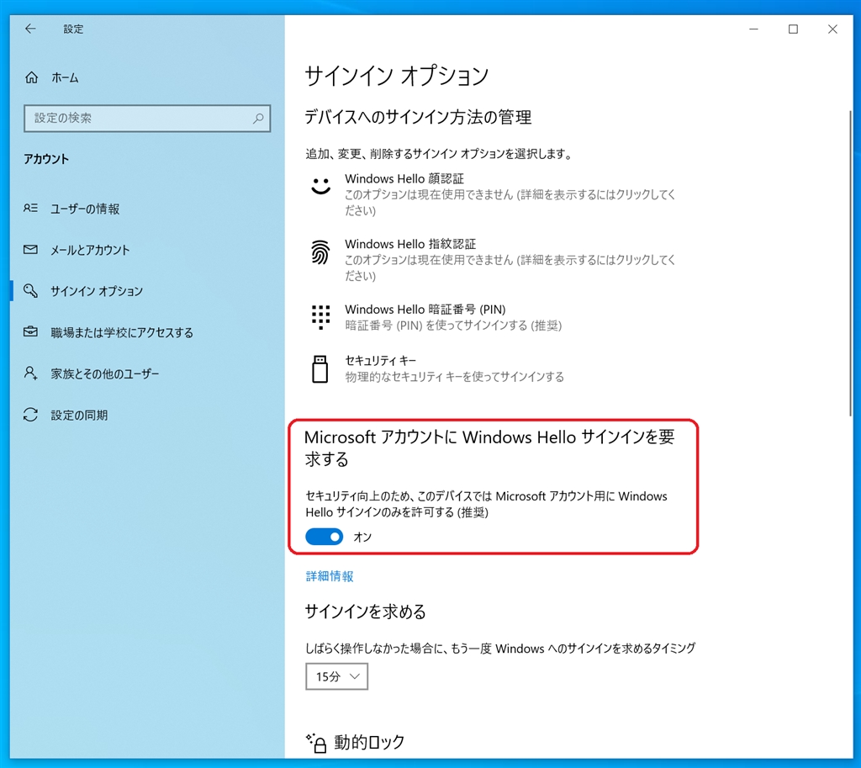This screenshot has width=861, height=768.
Task: Select Windows Hello 指紋認証 option
Action: (x=494, y=259)
